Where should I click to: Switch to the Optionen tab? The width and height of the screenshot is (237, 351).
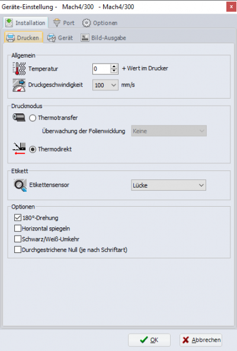(100, 23)
